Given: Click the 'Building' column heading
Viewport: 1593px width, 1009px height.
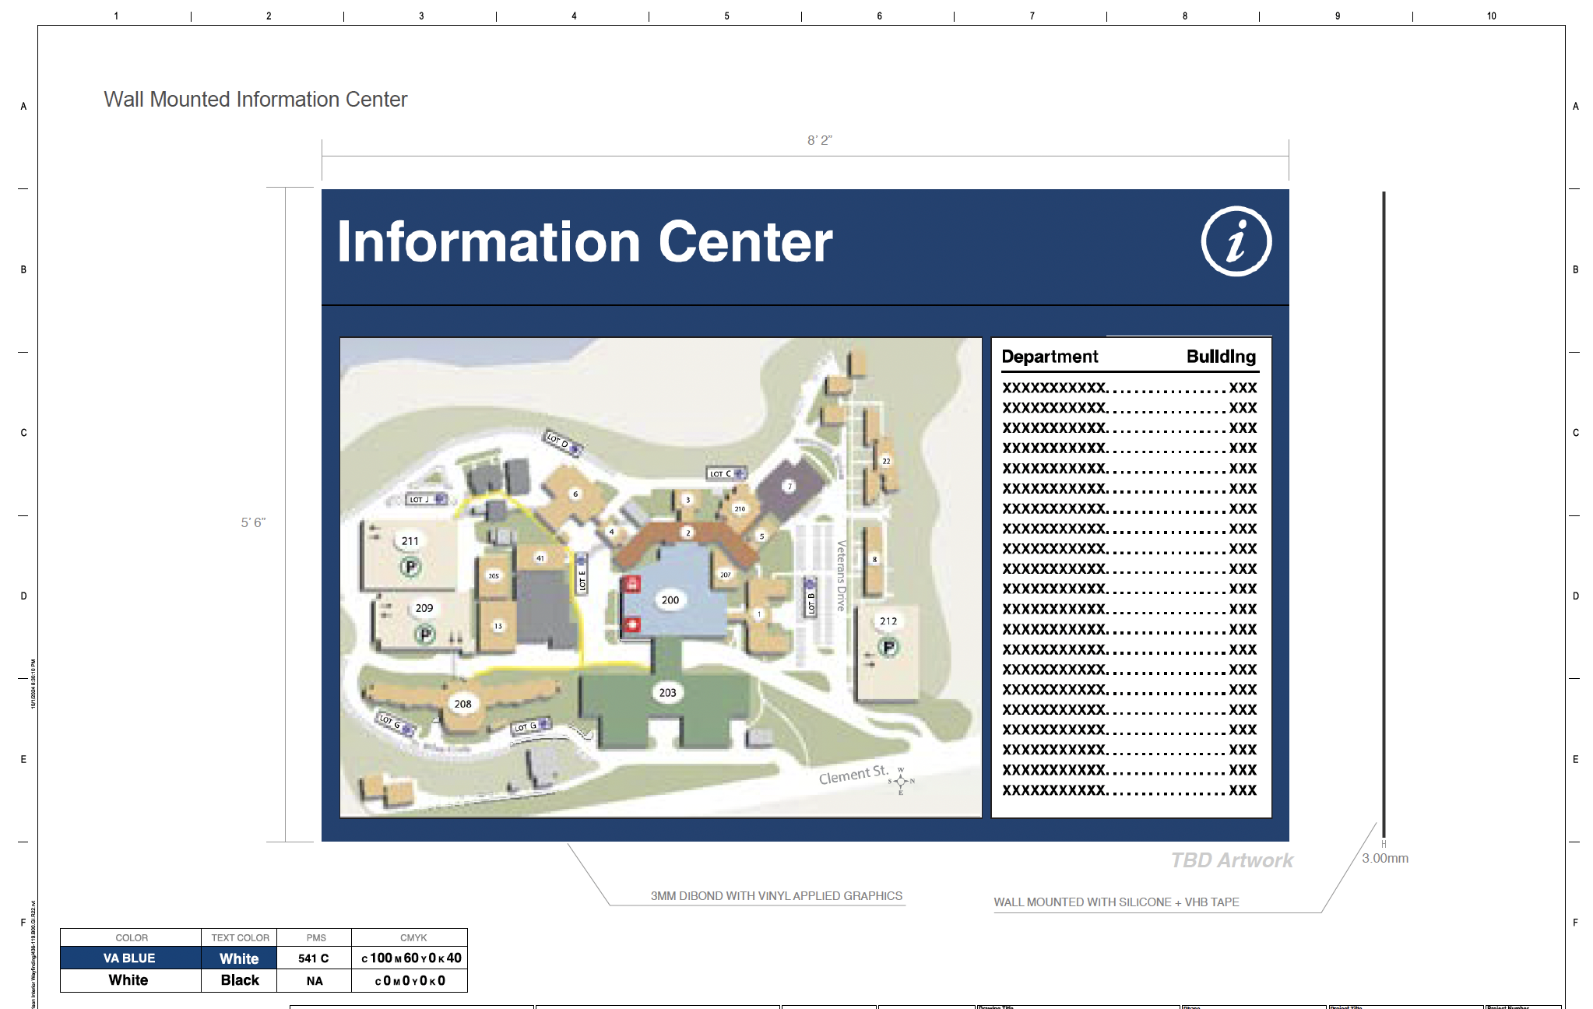Looking at the screenshot, I should 1221,357.
